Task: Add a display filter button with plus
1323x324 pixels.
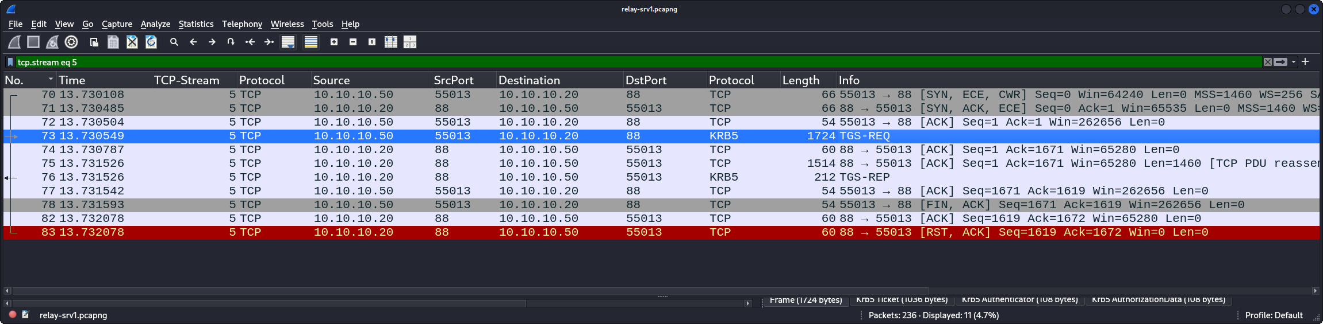Action: point(1305,61)
